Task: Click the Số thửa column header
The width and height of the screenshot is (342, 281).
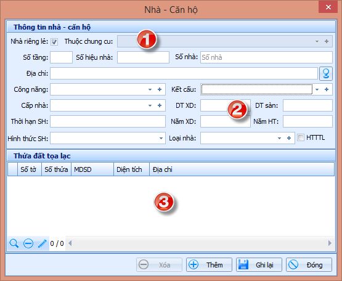Action: (56, 169)
